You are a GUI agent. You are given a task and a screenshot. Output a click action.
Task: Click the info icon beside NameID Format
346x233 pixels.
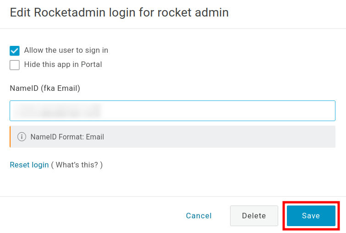(x=22, y=137)
